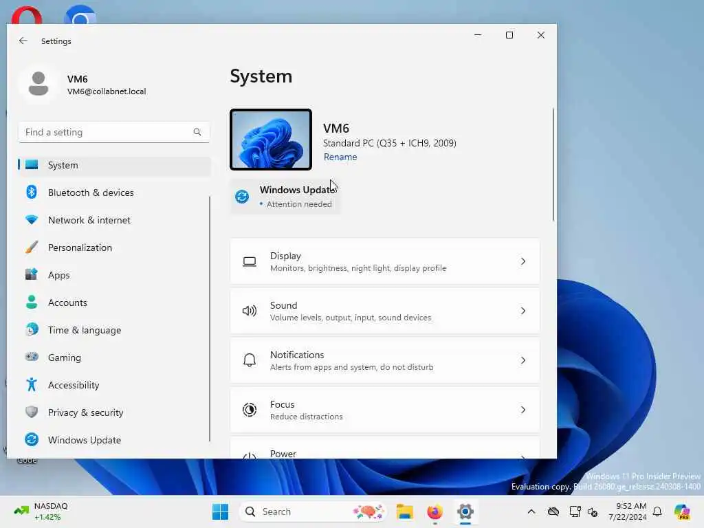
Task: Open File Explorer from taskbar
Action: point(404,511)
